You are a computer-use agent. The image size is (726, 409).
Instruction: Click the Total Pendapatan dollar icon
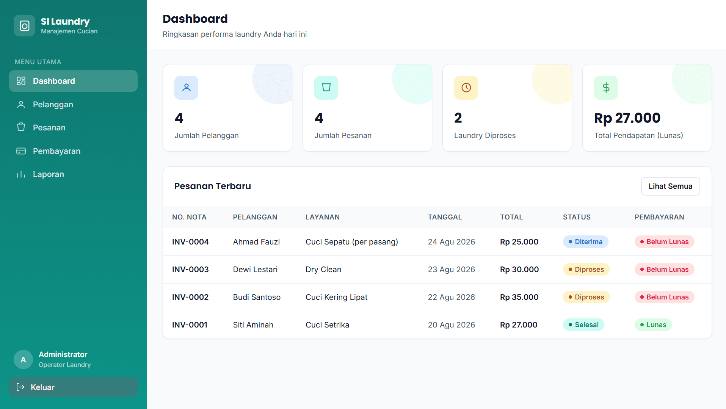(606, 88)
